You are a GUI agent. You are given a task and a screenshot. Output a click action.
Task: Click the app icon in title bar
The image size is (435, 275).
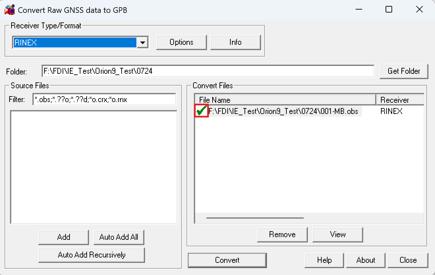click(9, 10)
